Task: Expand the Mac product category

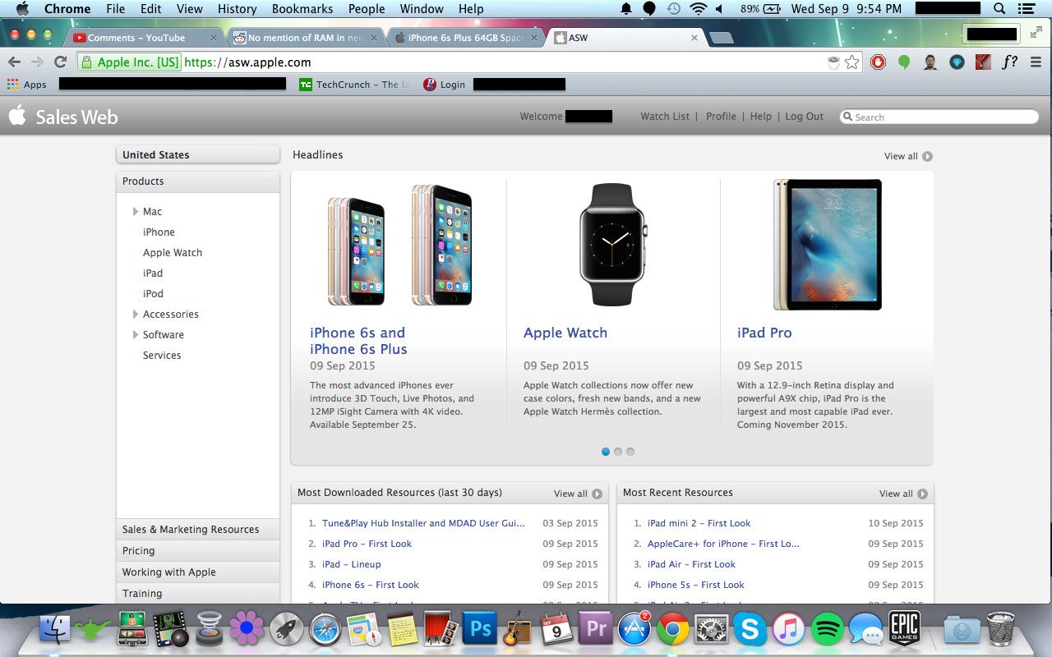Action: (136, 212)
